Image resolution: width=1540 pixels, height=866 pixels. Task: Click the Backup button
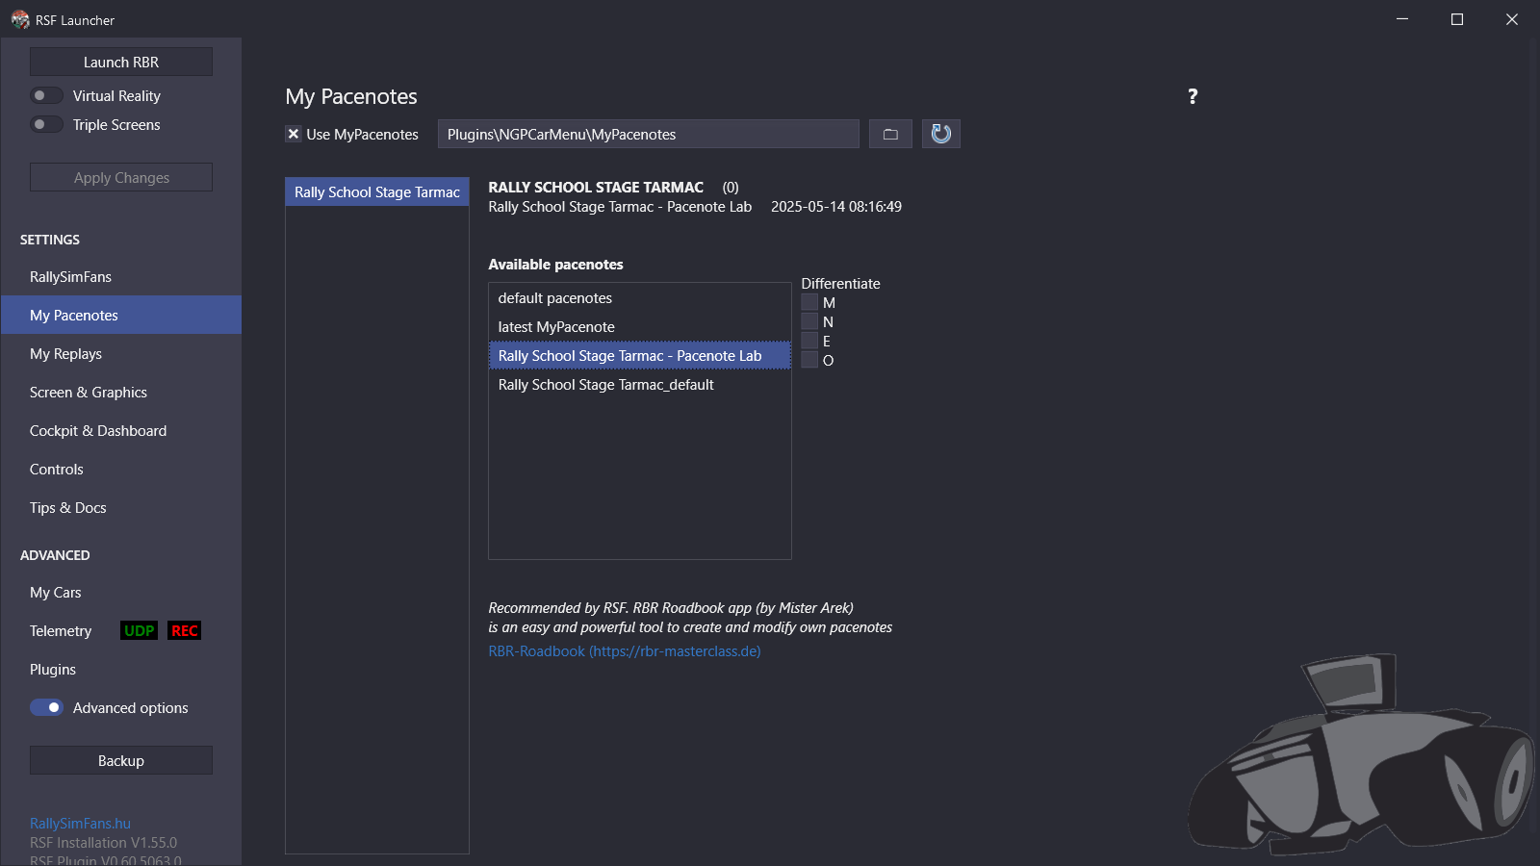point(120,759)
